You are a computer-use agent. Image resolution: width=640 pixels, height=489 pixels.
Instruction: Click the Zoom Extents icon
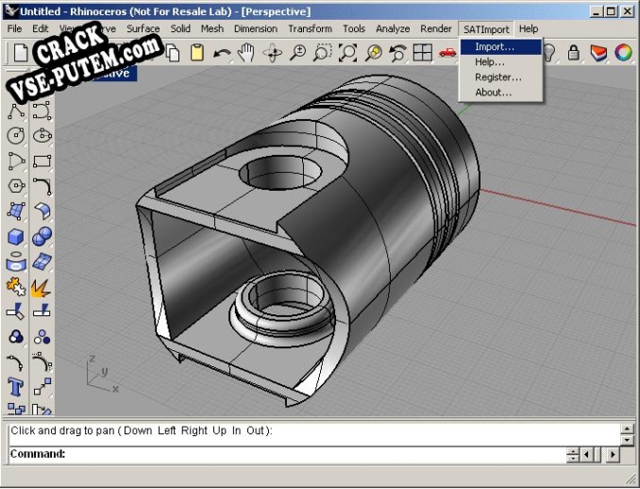[x=347, y=53]
